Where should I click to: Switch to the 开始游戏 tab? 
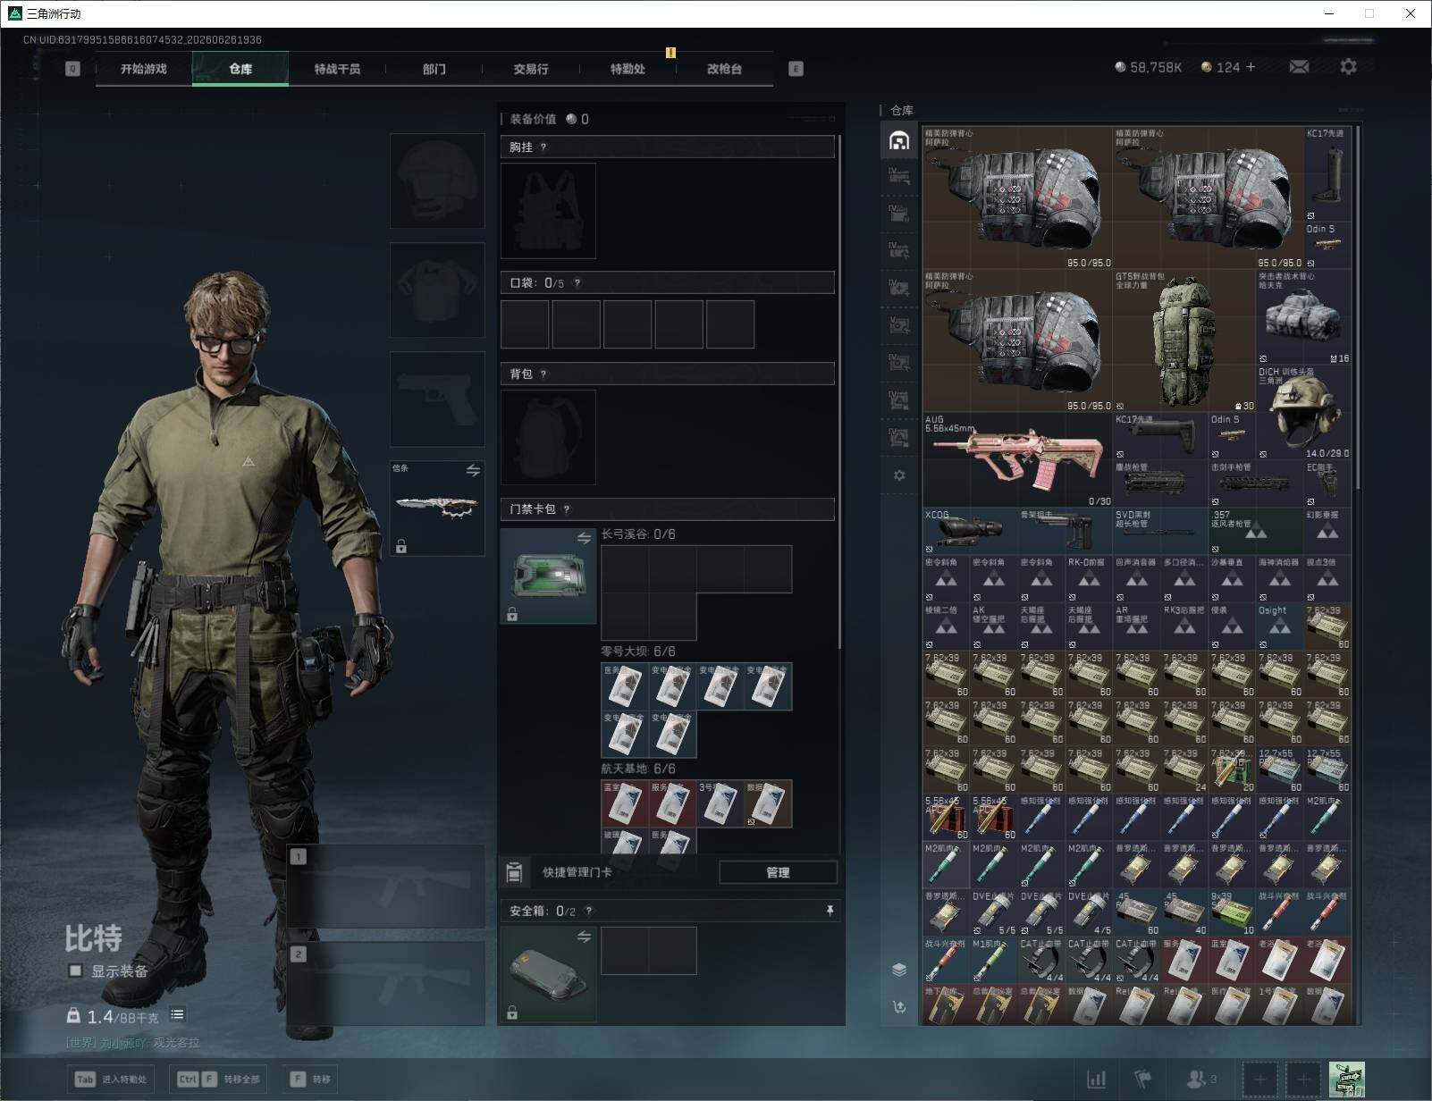(x=144, y=69)
